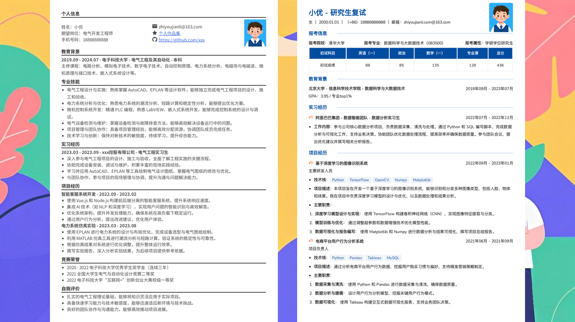Click the 初试成绩 row label cell
This screenshot has height=322, width=575.
pos(328,65)
